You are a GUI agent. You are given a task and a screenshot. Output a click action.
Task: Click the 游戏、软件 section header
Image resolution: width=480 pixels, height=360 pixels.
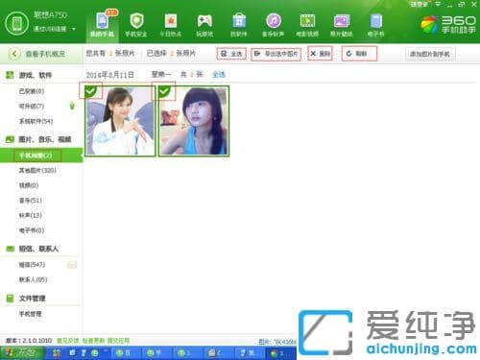coord(35,75)
